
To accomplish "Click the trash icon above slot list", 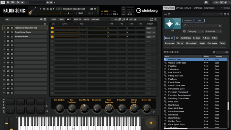I will click(45, 24).
